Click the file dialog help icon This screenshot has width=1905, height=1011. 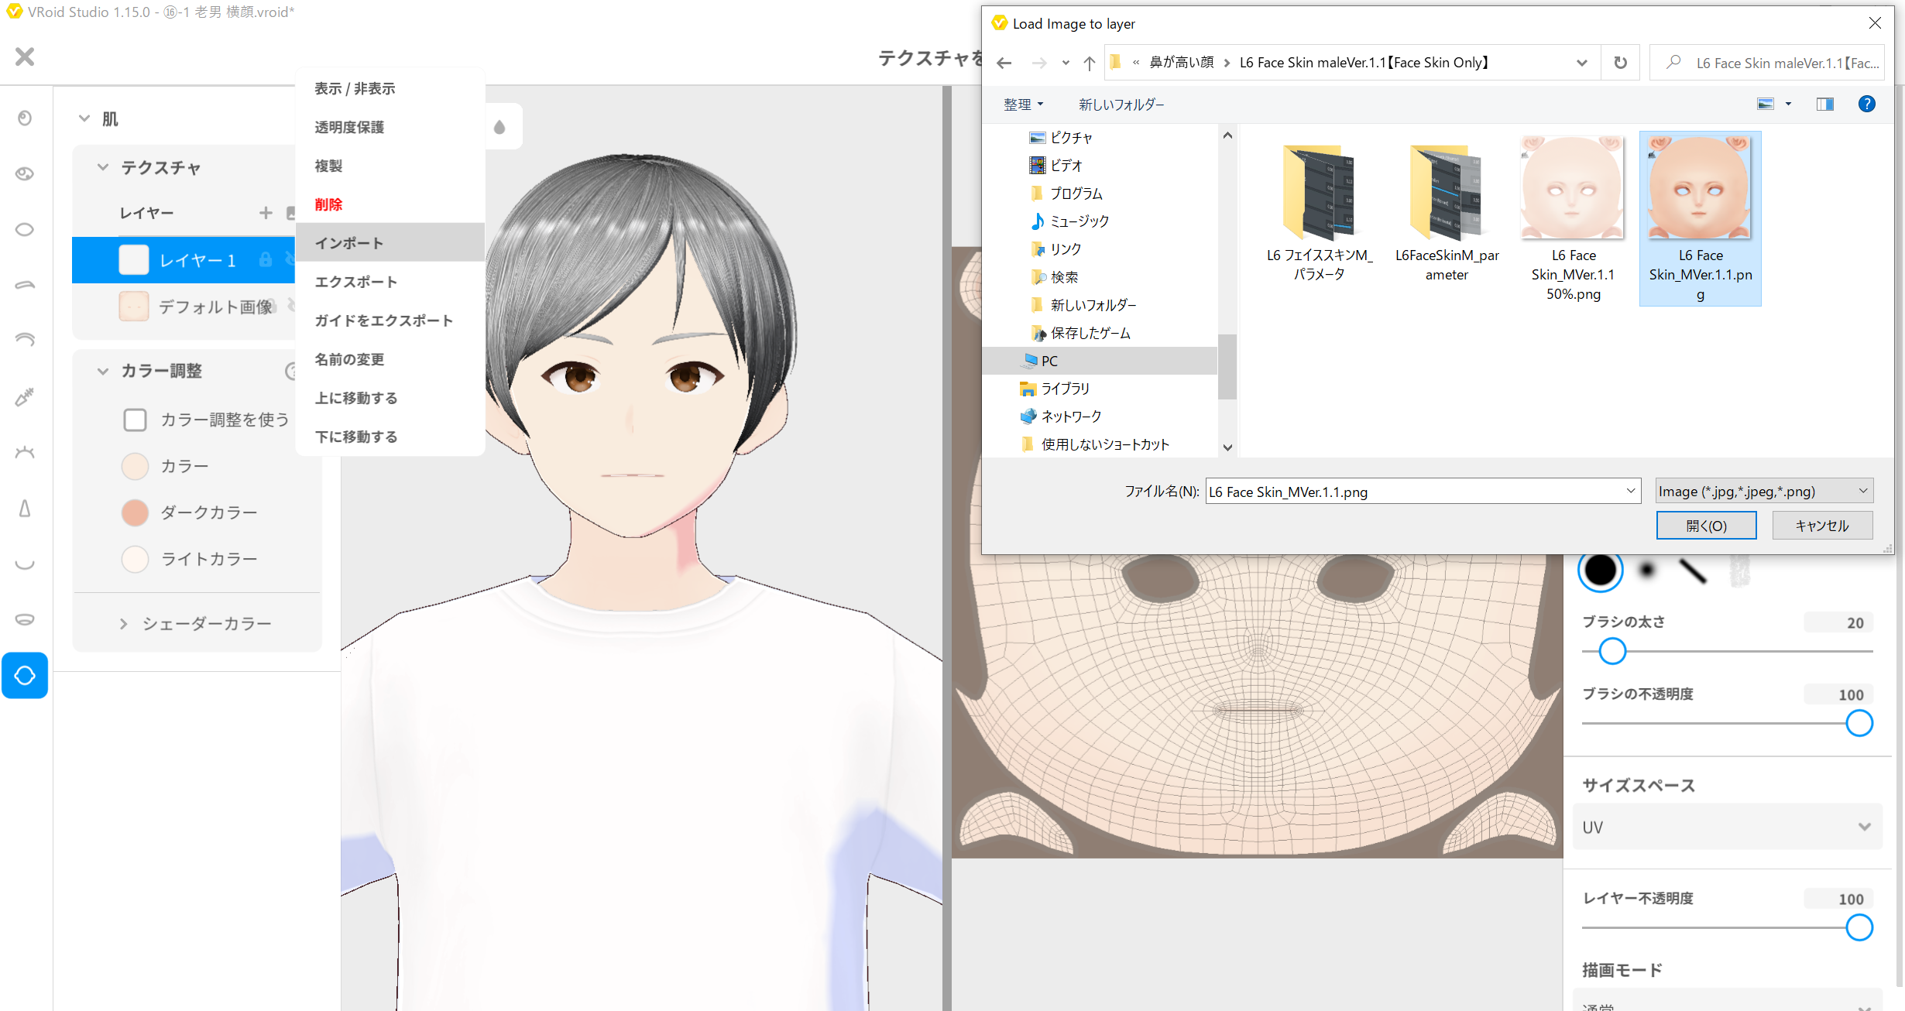point(1866,104)
